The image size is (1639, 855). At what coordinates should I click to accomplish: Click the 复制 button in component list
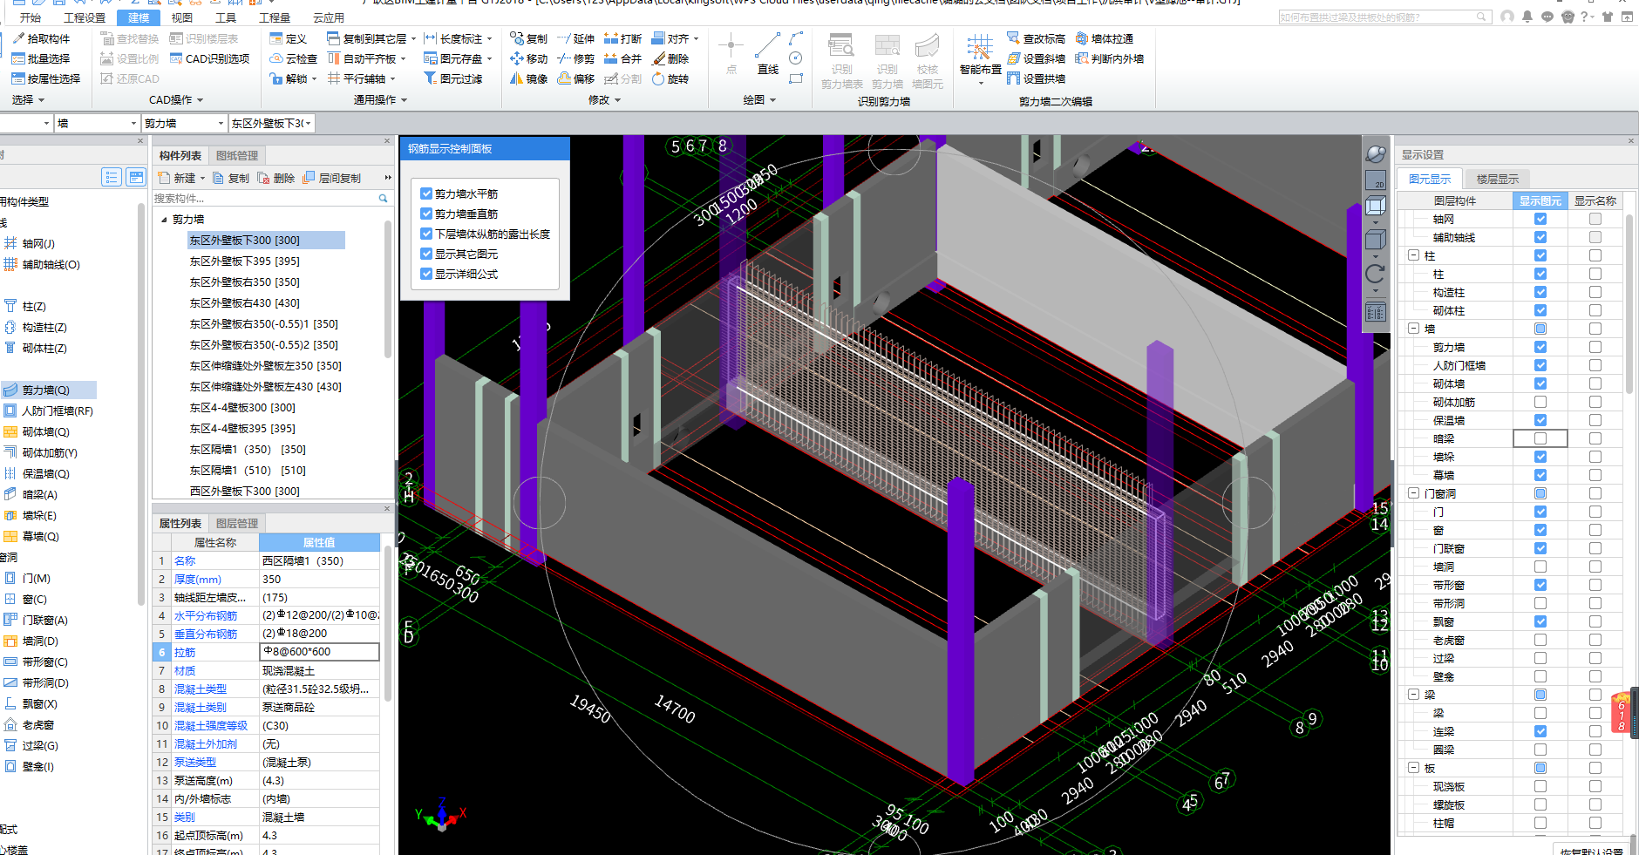pyautogui.click(x=231, y=178)
